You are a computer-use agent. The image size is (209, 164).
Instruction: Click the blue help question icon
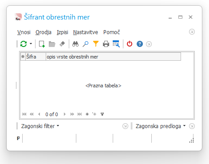[140, 44]
